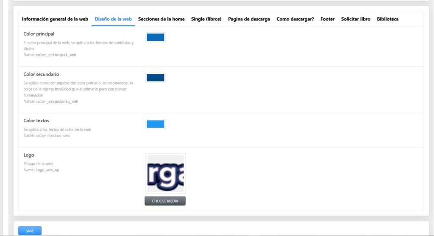Click the Color secundario field label

pyautogui.click(x=41, y=74)
